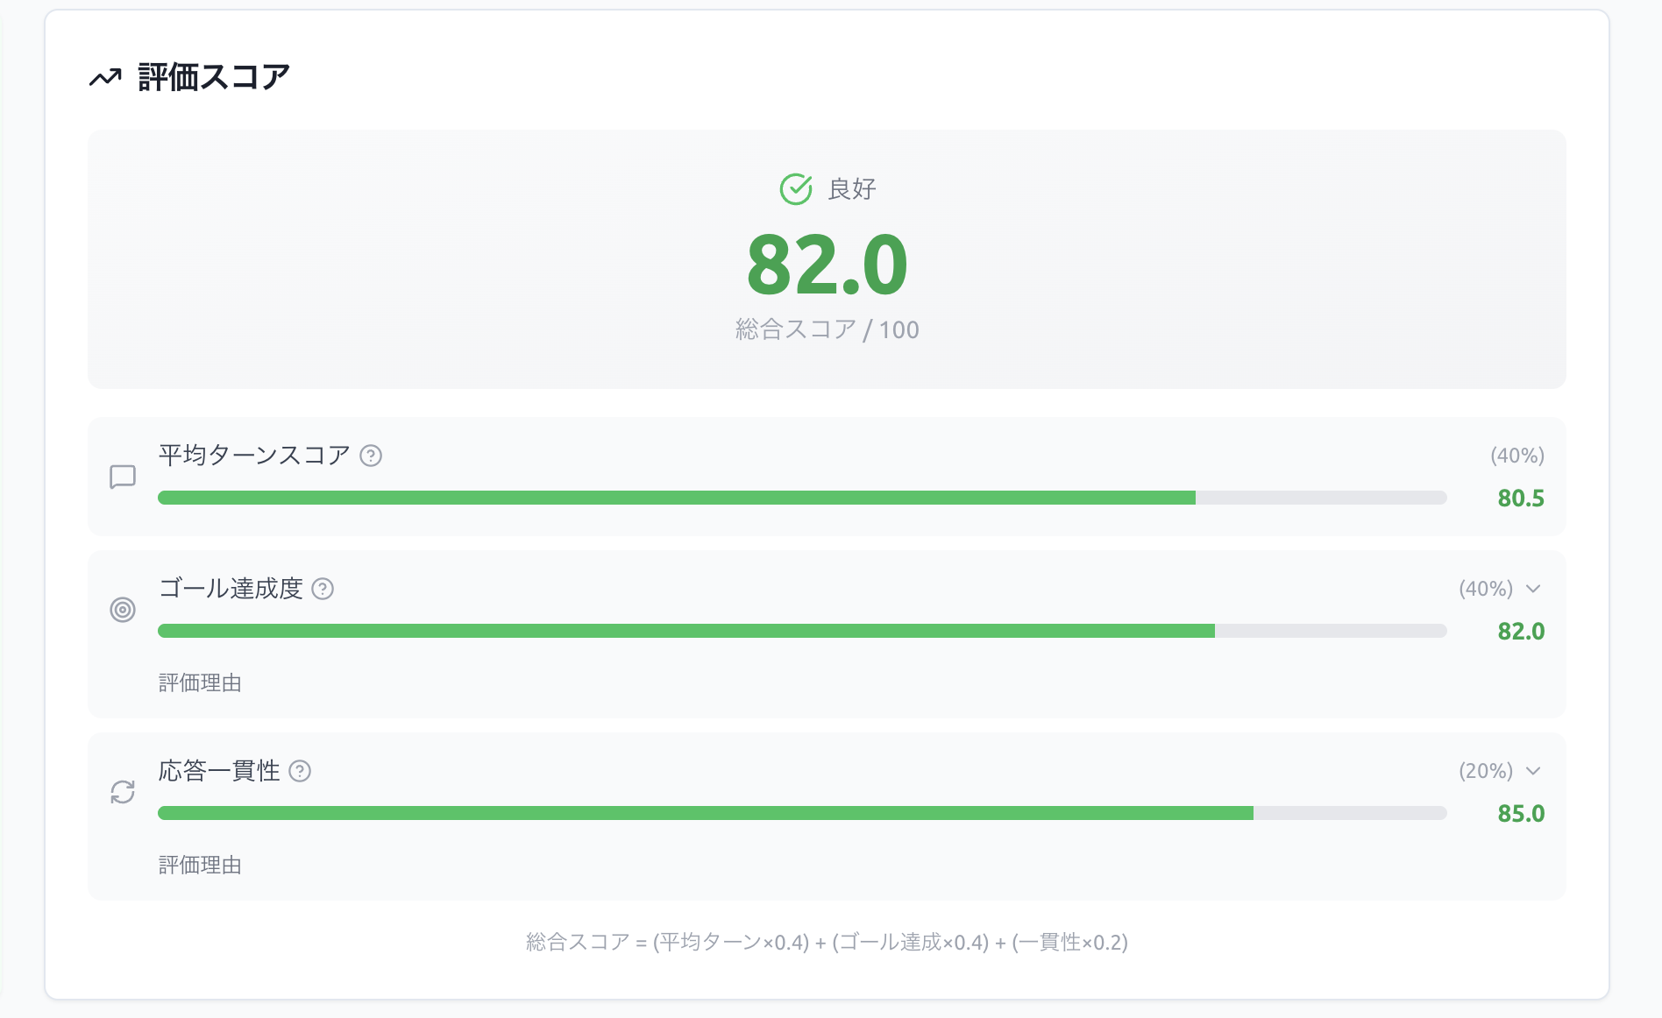Viewport: 1662px width, 1018px height.
Task: Click the trend-line icon beside 評価スコア heading
Action: (x=106, y=78)
